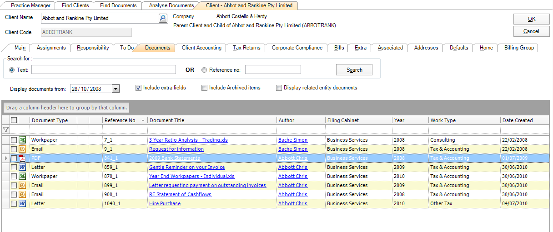Uncheck the Include extra fields checkbox
Screen dimensions: 553x232
[x=138, y=88]
